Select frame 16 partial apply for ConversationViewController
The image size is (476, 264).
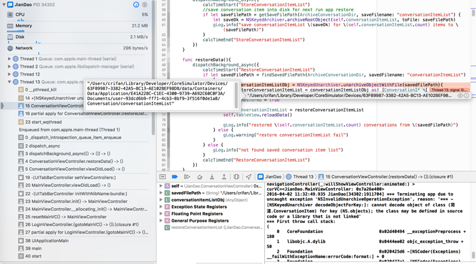pyautogui.click(x=83, y=114)
